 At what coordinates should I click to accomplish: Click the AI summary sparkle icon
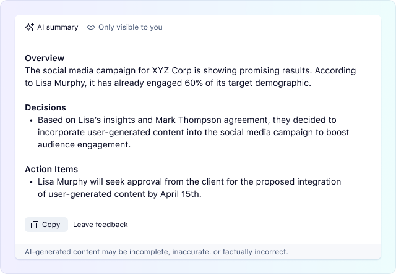(29, 27)
